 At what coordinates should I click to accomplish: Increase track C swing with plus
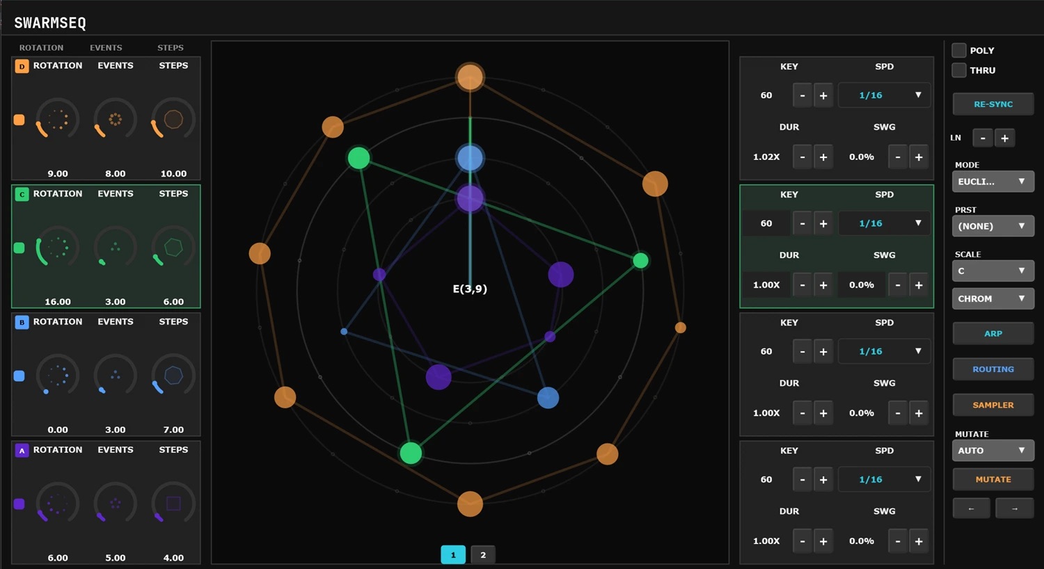click(919, 285)
